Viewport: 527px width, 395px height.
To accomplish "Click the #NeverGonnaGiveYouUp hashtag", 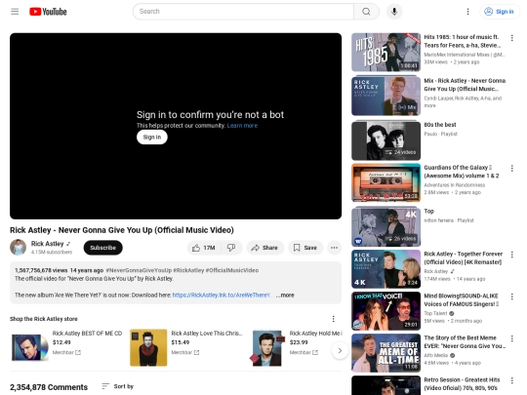I will [139, 270].
